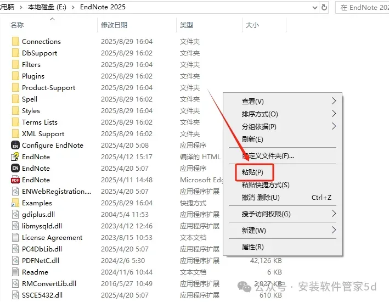
Task: Expand the 排序方式(O) submenu
Action: (334, 114)
